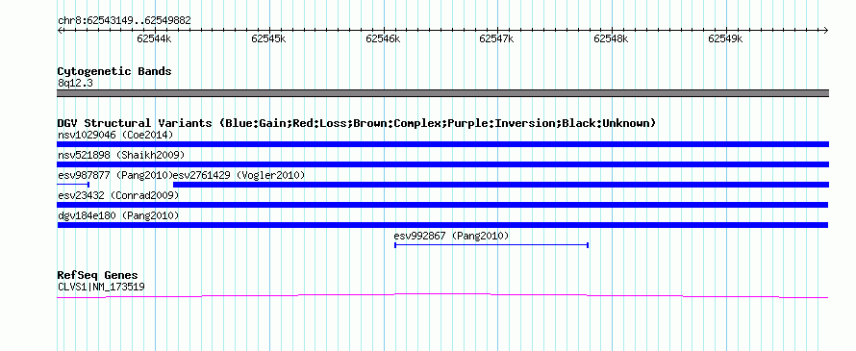Select the blue bar for dgv184e180

pos(442,225)
